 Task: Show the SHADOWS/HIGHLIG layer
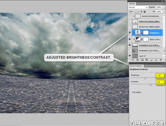click(x=129, y=16)
